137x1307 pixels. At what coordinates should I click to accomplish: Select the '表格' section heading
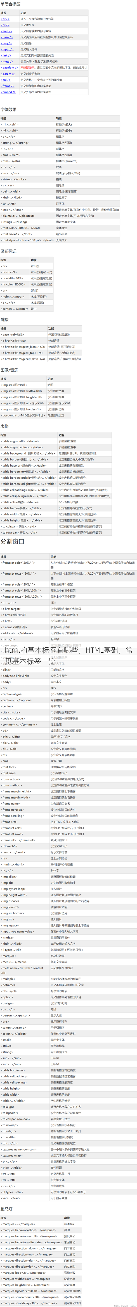[x=4, y=426]
